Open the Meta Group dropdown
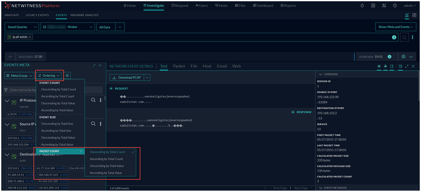The height and width of the screenshot is (191, 421). click(x=18, y=76)
